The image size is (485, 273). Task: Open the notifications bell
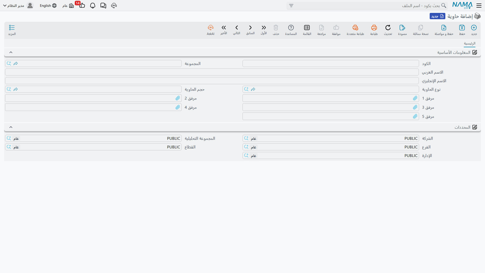[x=93, y=6]
